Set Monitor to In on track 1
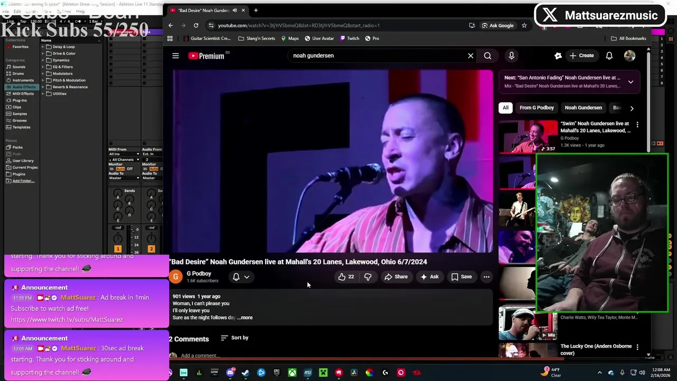Viewport: 677px width, 381px height. point(112,169)
